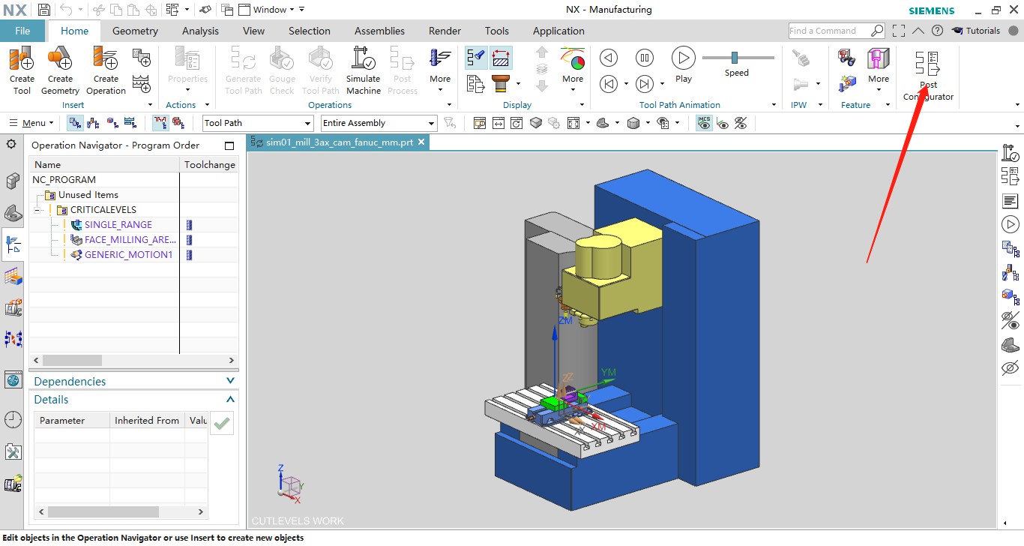The image size is (1024, 546).
Task: Toggle Geometry View icon
Action: pos(112,123)
